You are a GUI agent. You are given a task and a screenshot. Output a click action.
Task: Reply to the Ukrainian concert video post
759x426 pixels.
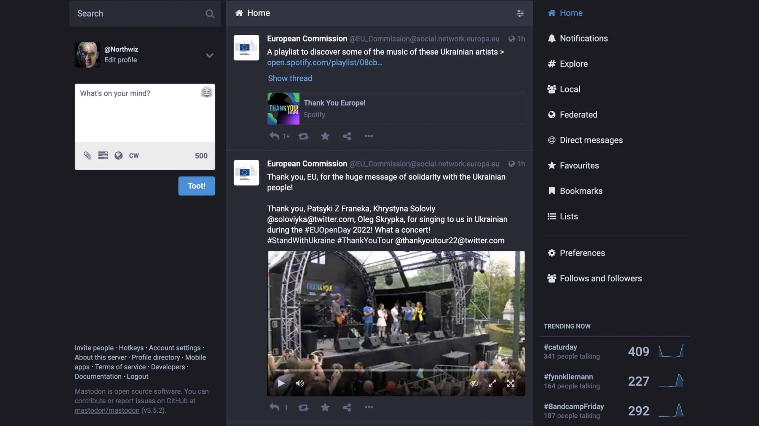274,407
